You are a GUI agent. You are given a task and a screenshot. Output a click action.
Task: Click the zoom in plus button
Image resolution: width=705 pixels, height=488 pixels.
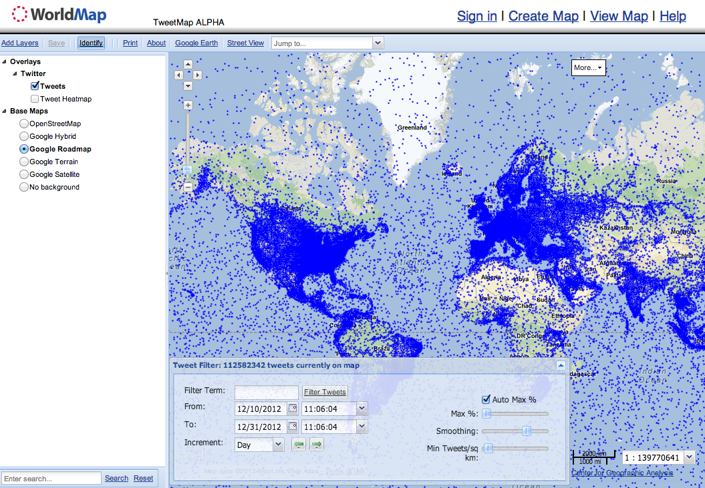click(188, 105)
